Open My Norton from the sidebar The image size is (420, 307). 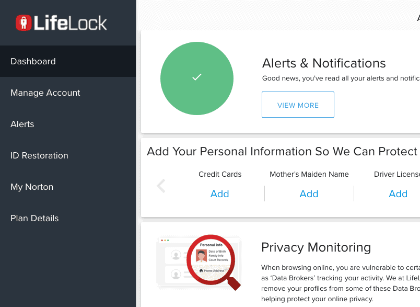coord(32,187)
